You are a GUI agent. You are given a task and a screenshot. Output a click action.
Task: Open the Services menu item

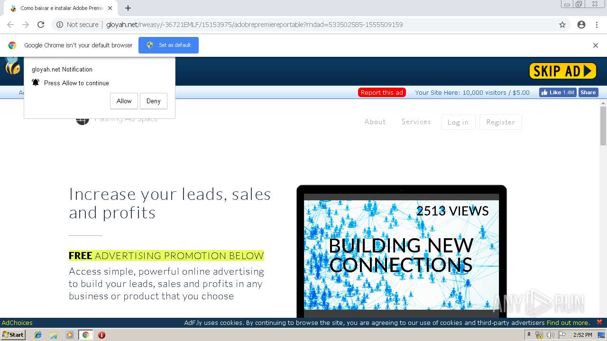(416, 122)
